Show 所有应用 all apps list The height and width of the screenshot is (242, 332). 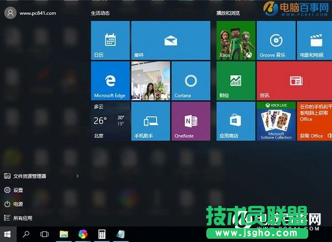(x=18, y=218)
